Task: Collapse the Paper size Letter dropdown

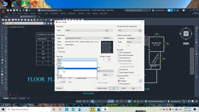Action: pyautogui.click(x=77, y=59)
